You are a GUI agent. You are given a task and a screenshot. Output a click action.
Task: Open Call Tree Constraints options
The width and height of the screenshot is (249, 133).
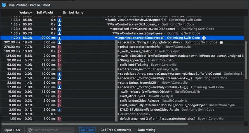pos(116,130)
